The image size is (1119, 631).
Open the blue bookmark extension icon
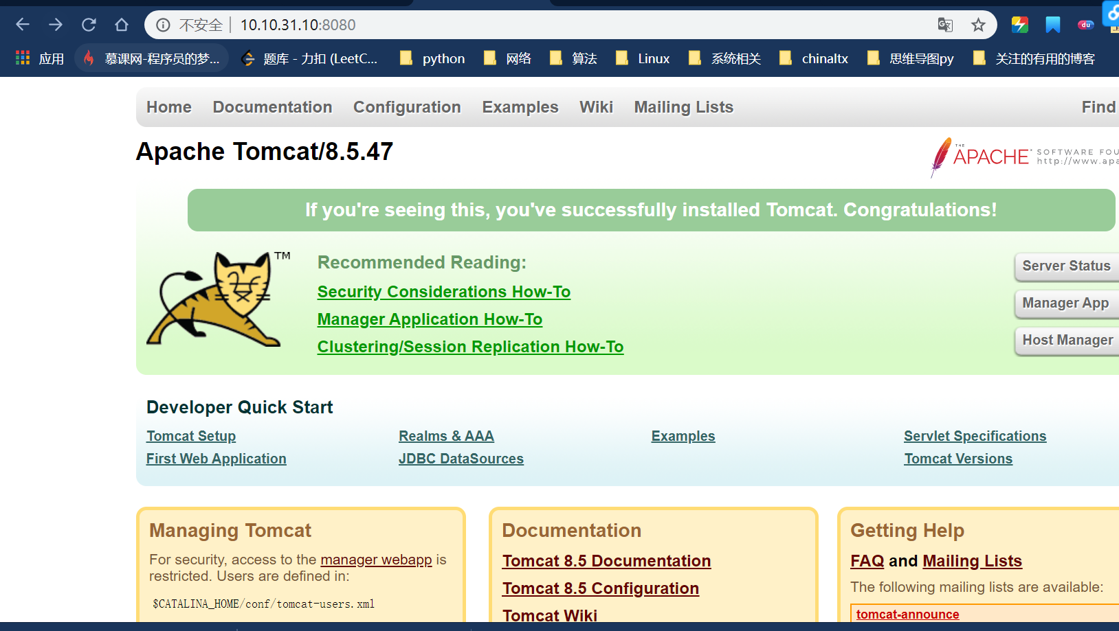click(x=1053, y=25)
